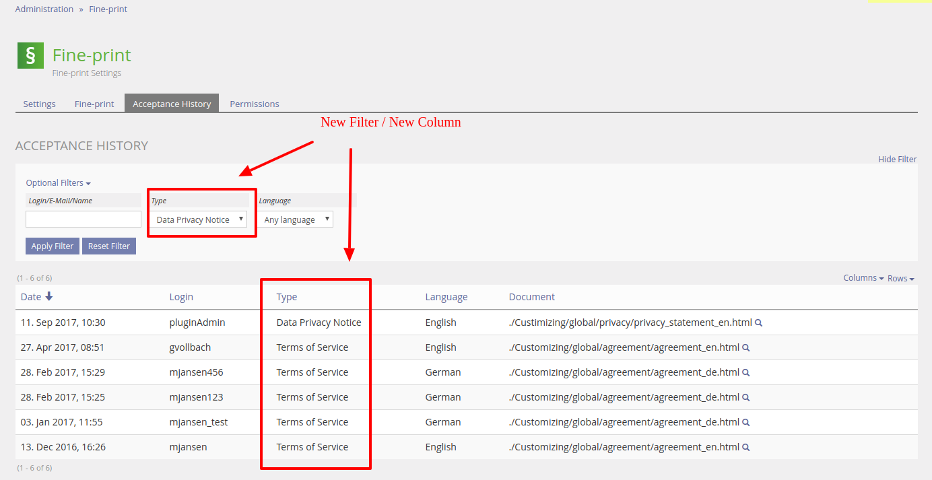Expand the Optional Filters menu
This screenshot has width=932, height=480.
58,183
